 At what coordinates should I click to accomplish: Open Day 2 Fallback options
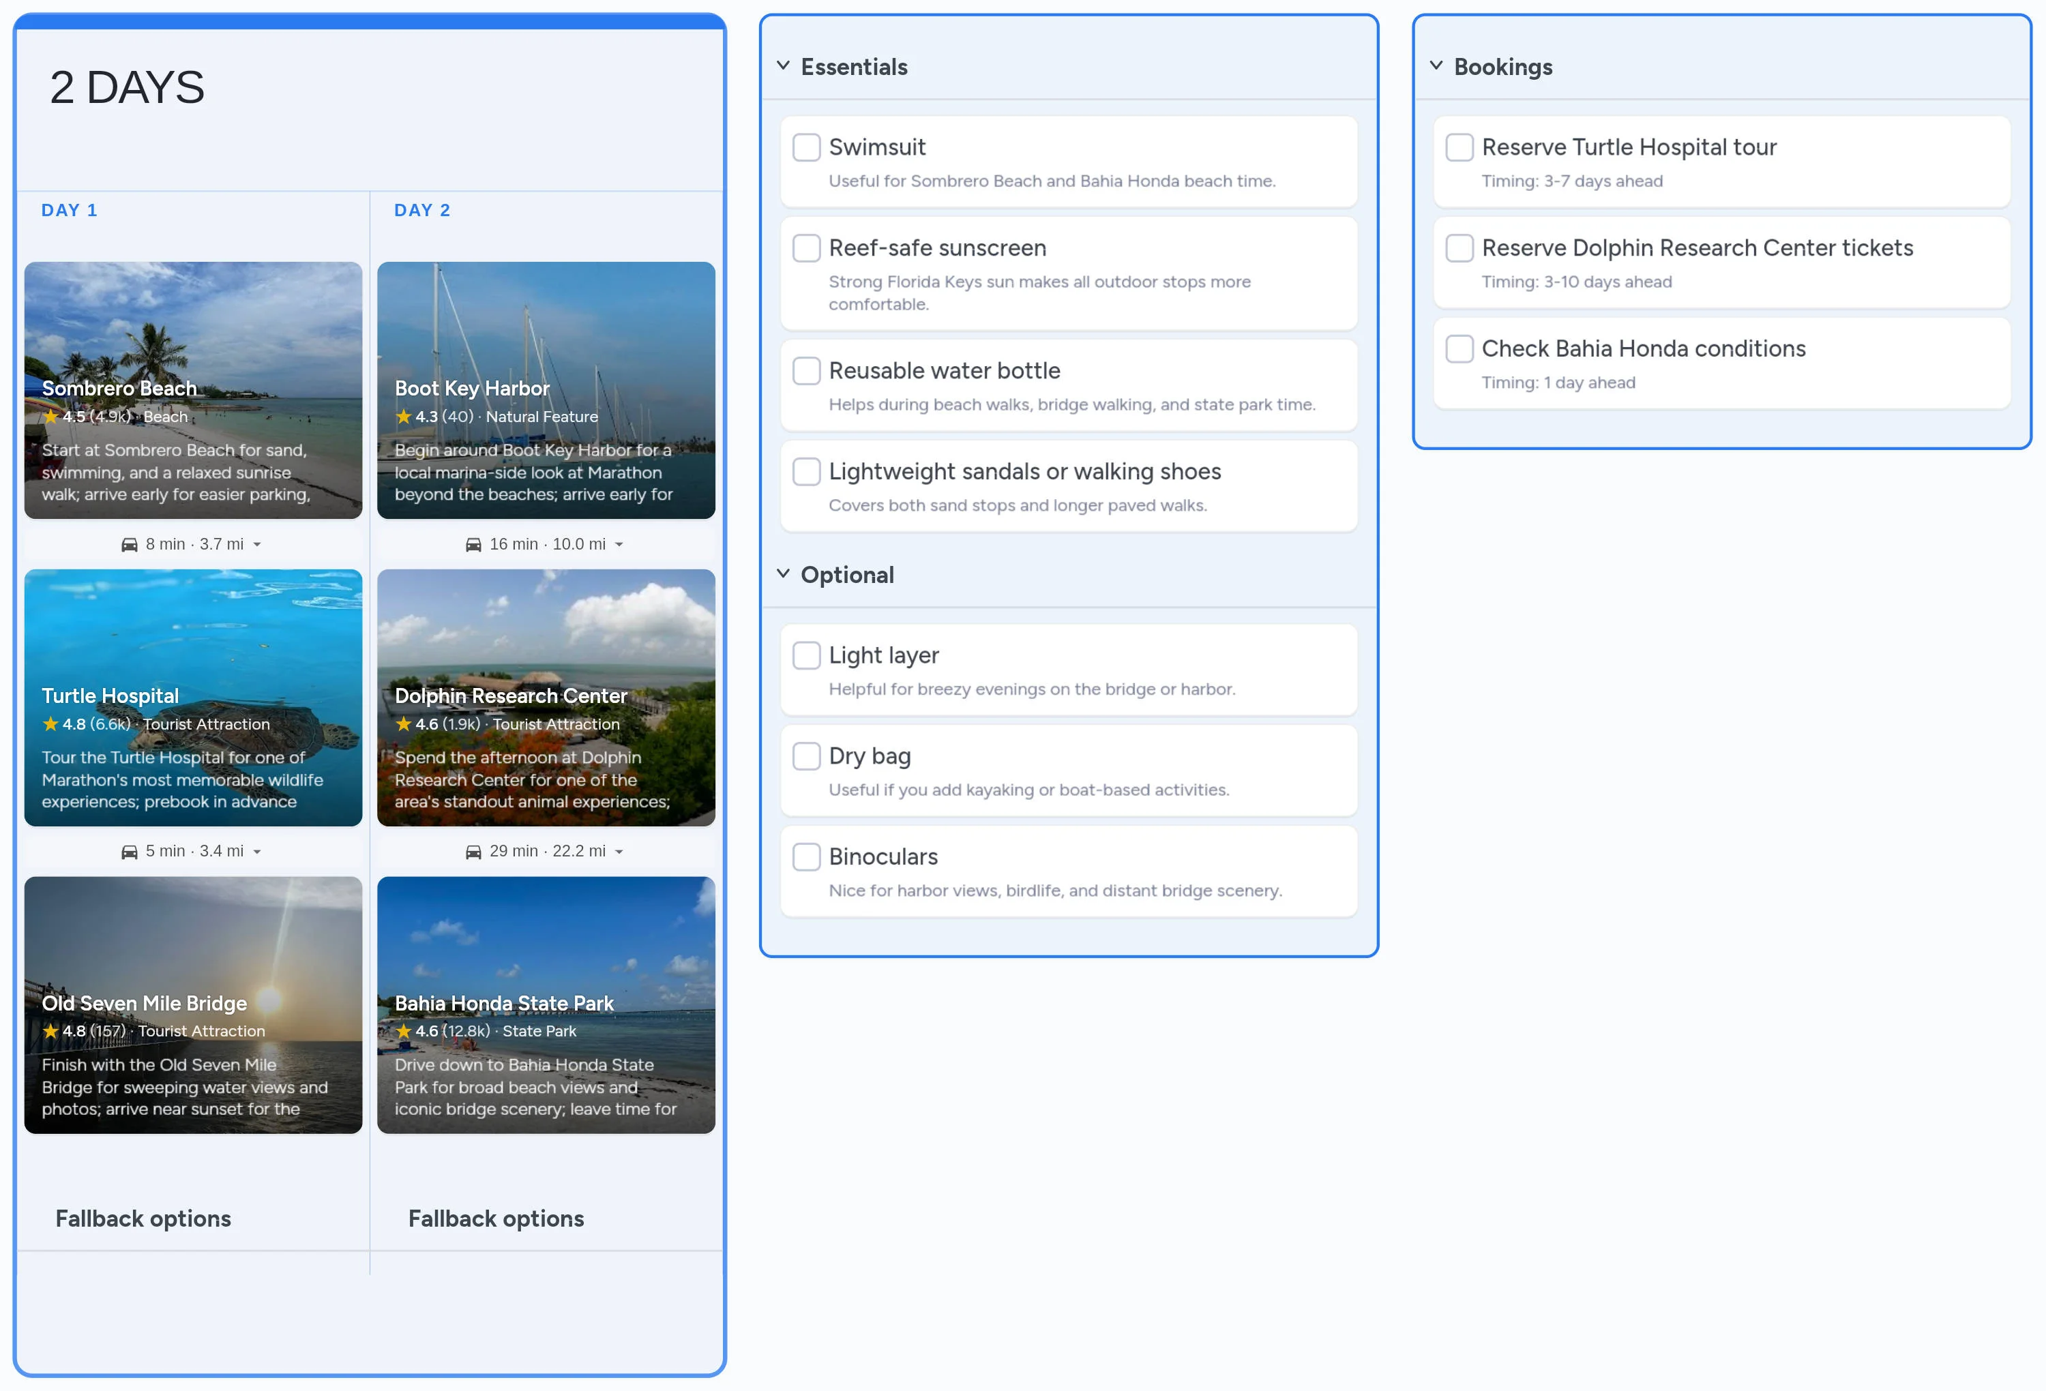(x=496, y=1218)
